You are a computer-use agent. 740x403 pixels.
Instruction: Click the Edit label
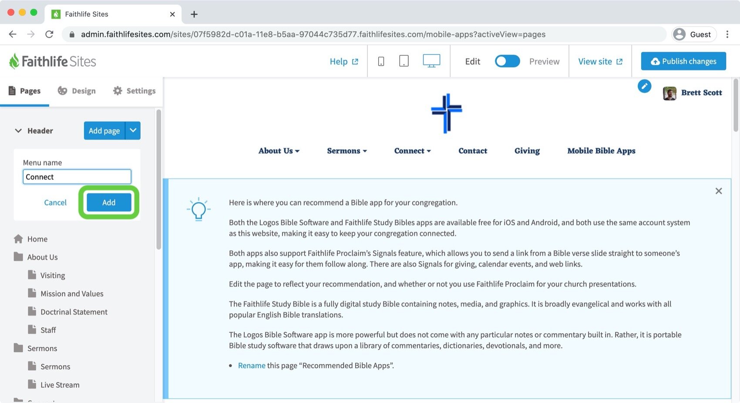coord(473,61)
